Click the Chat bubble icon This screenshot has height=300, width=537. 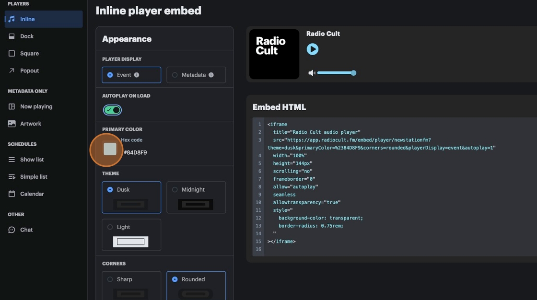(12, 230)
